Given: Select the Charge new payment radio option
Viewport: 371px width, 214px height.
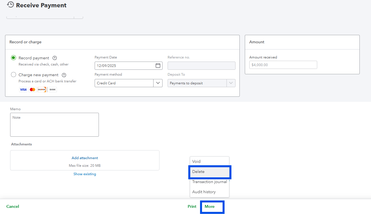Looking at the screenshot, I should pos(14,75).
